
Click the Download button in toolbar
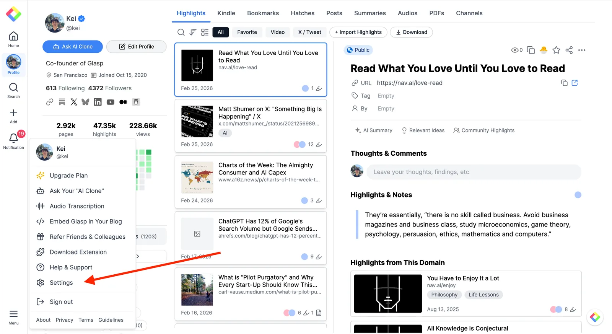coord(411,32)
